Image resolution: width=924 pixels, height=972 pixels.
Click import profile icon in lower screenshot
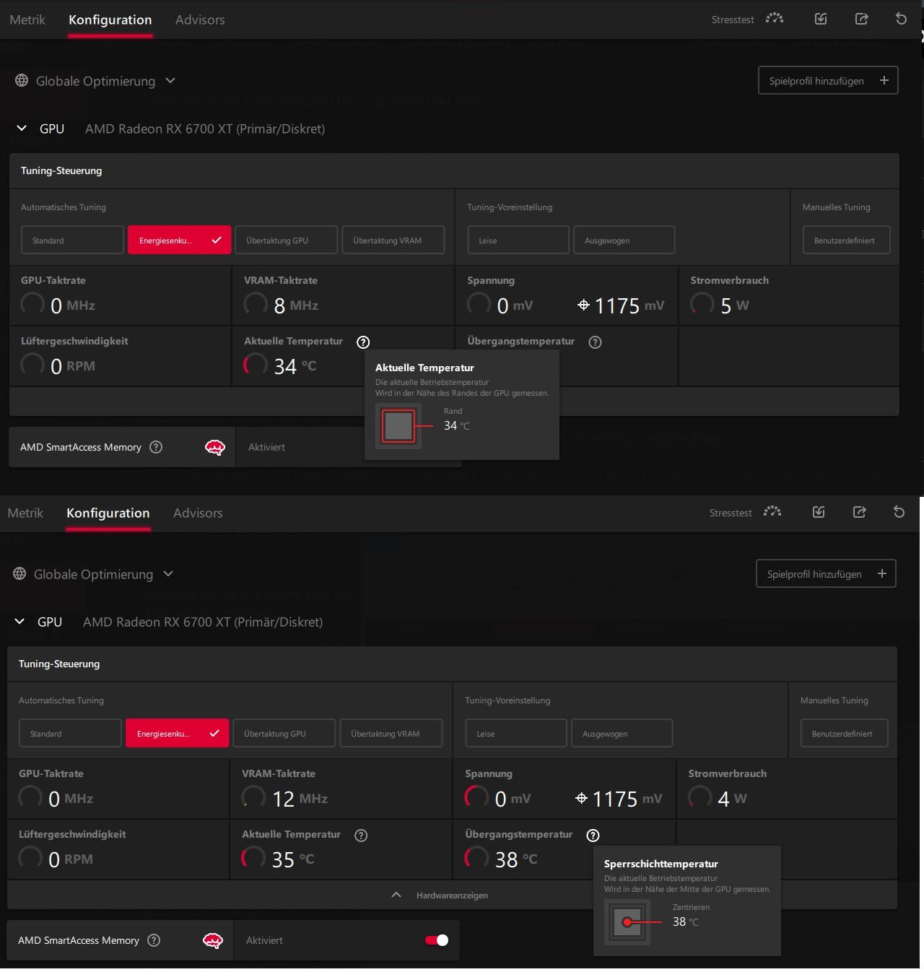point(819,512)
